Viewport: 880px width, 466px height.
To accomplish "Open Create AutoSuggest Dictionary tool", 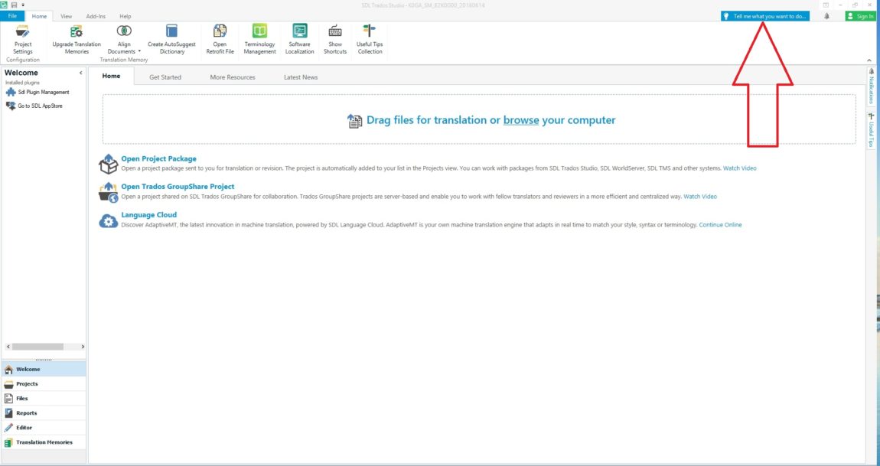I will coord(171,39).
